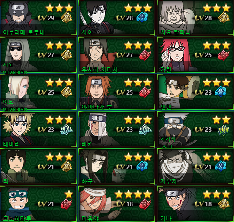The width and height of the screenshot is (234, 222).
Task: Pick the 야마나카 후 character portrait
Action: tap(97, 92)
